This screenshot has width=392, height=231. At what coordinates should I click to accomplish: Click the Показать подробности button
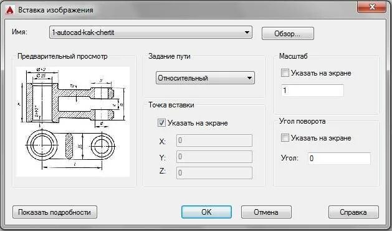click(55, 212)
